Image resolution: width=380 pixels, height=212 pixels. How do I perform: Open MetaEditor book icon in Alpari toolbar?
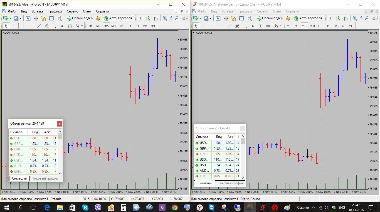[98, 18]
